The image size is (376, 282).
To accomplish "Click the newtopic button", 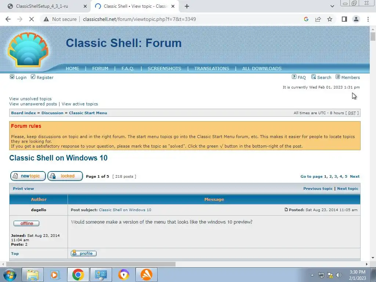I will click(28, 176).
